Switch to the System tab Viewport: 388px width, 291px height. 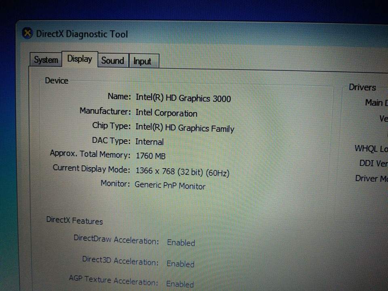(x=46, y=60)
